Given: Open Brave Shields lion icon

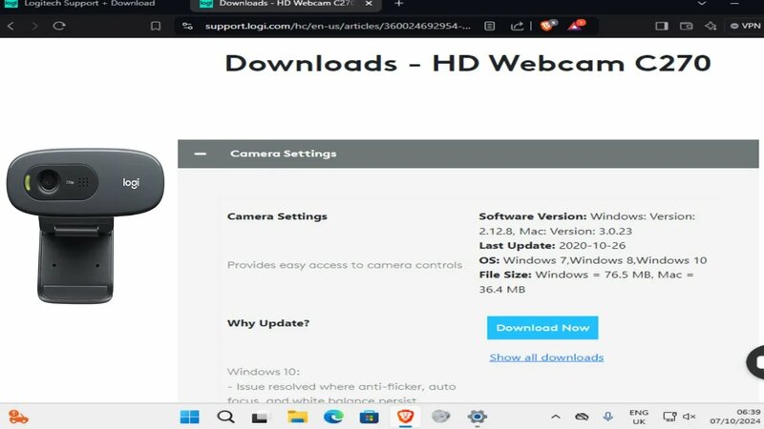Looking at the screenshot, I should [x=547, y=26].
